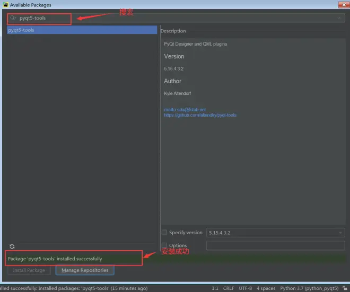Screen dimensions: 350x292
Task: Click the Install Package button
Action: coord(29,270)
